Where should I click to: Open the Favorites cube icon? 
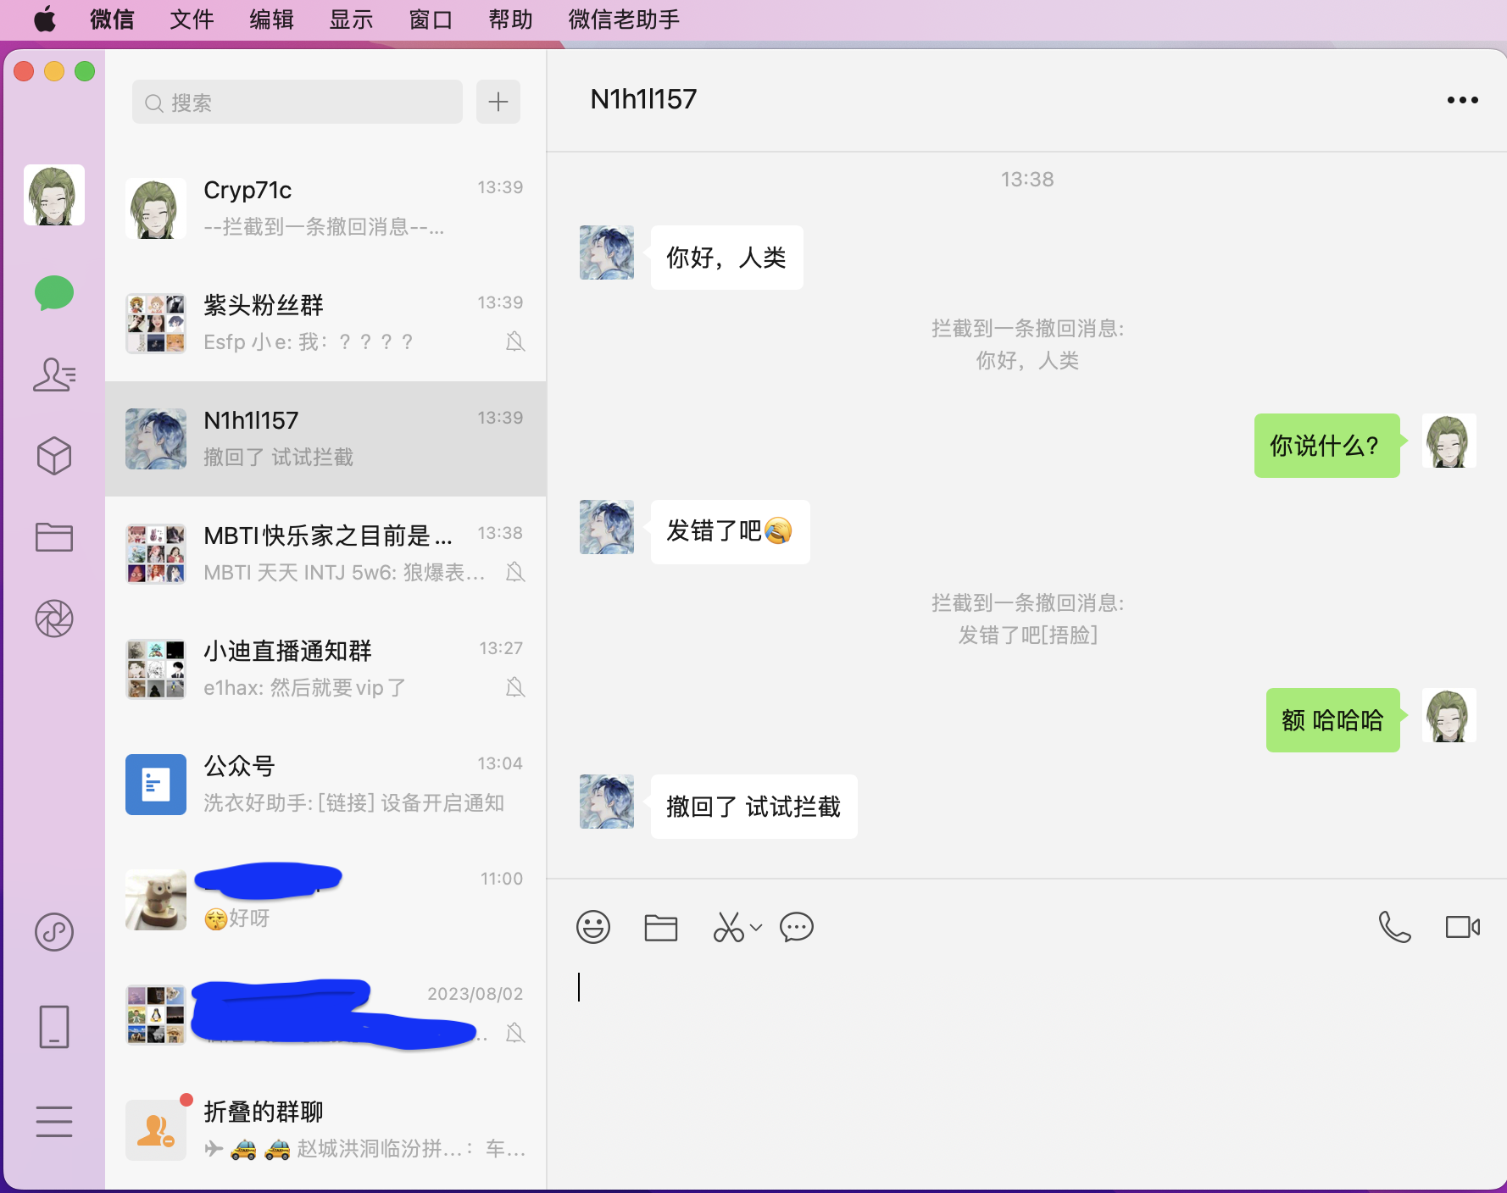(x=54, y=456)
